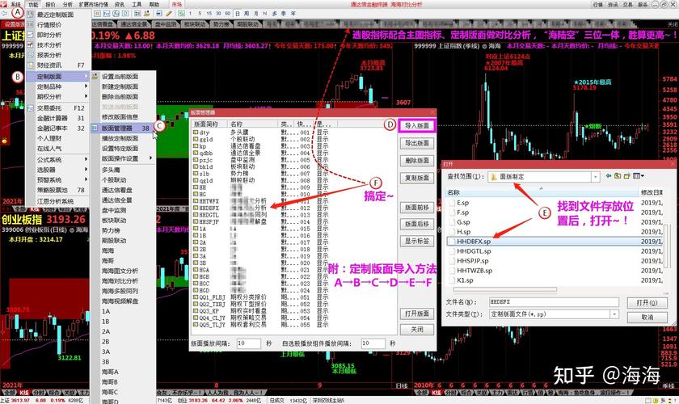Screen dimensions: 679x404
Task: Open the 报价 menu
Action: [x=50, y=4]
